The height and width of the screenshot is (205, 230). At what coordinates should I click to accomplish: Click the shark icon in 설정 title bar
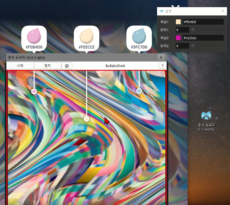161,11
